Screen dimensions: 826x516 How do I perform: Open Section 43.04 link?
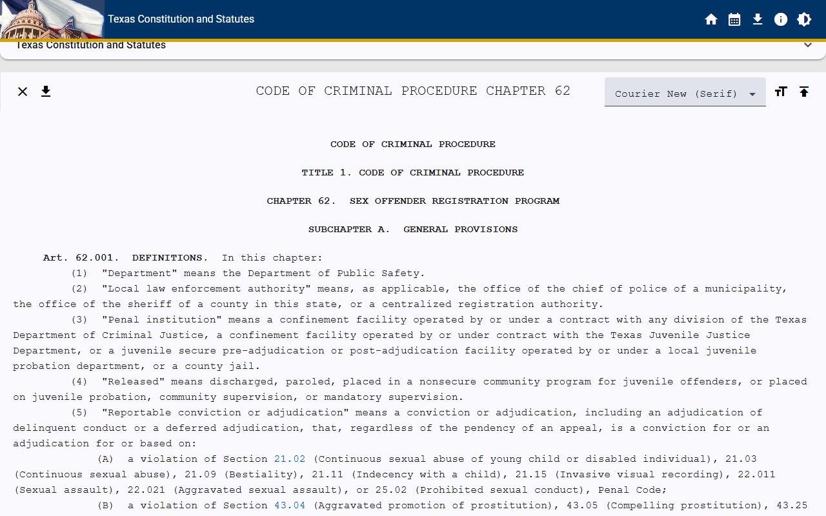tap(290, 506)
